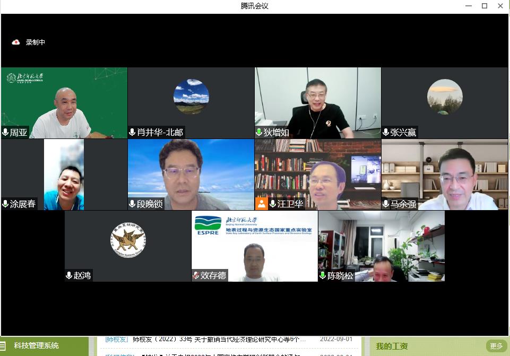The width and height of the screenshot is (510, 356).
Task: Click 效存德's muted microphone icon
Action: click(196, 275)
